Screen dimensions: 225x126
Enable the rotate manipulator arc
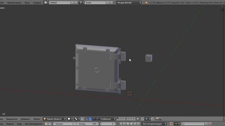pyautogui.click(x=94, y=119)
